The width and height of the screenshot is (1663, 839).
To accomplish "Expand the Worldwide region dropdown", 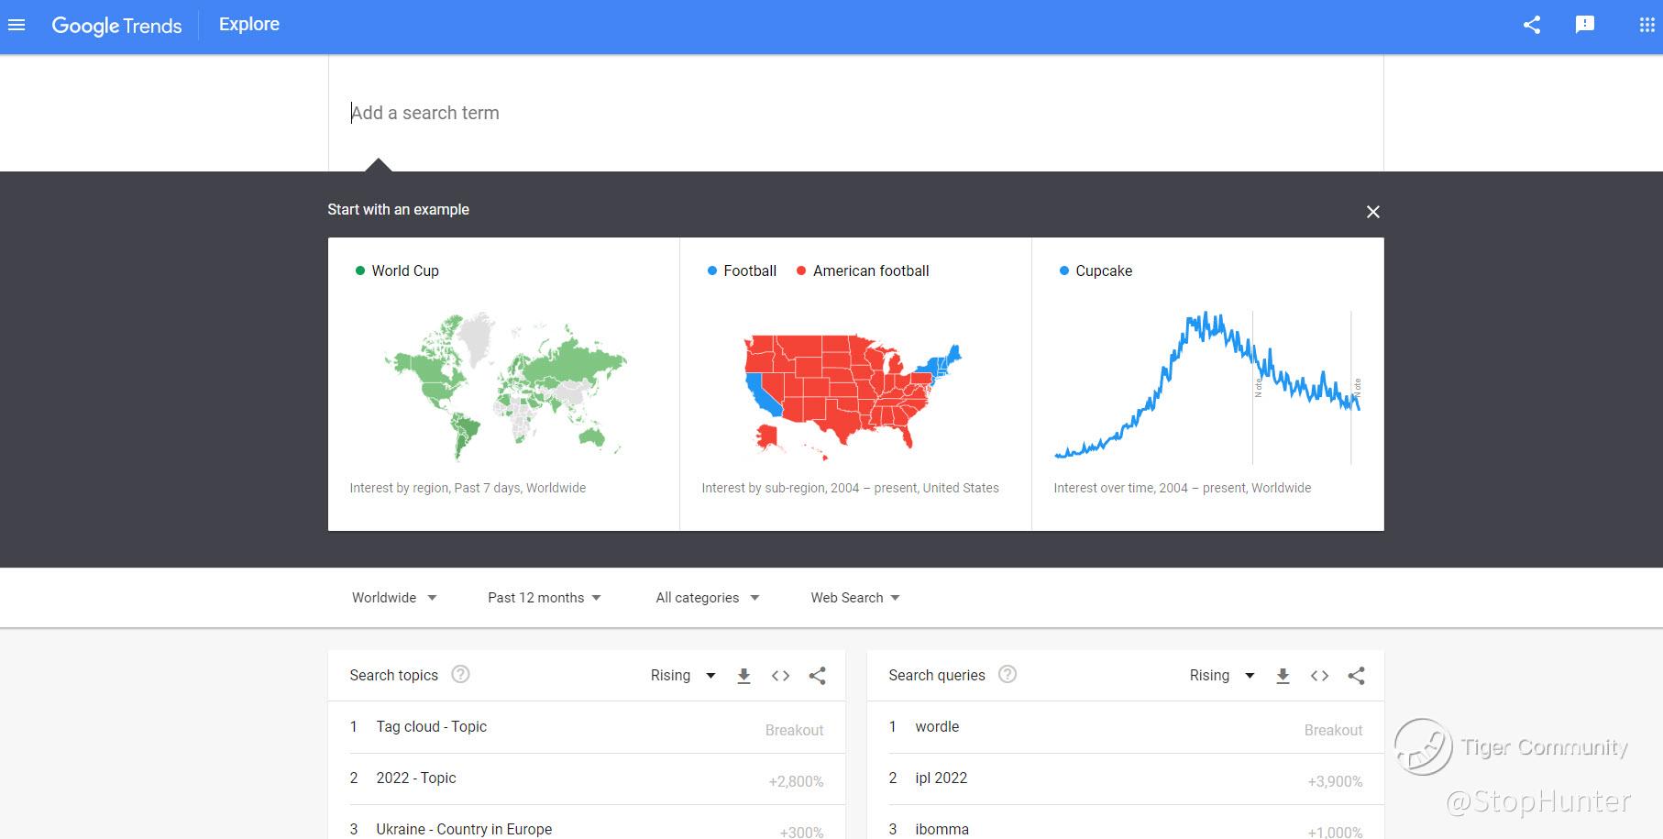I will (x=394, y=598).
